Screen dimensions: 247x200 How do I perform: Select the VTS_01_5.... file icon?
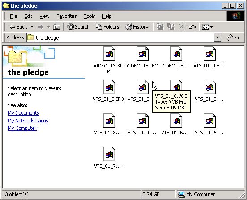pos(176,121)
